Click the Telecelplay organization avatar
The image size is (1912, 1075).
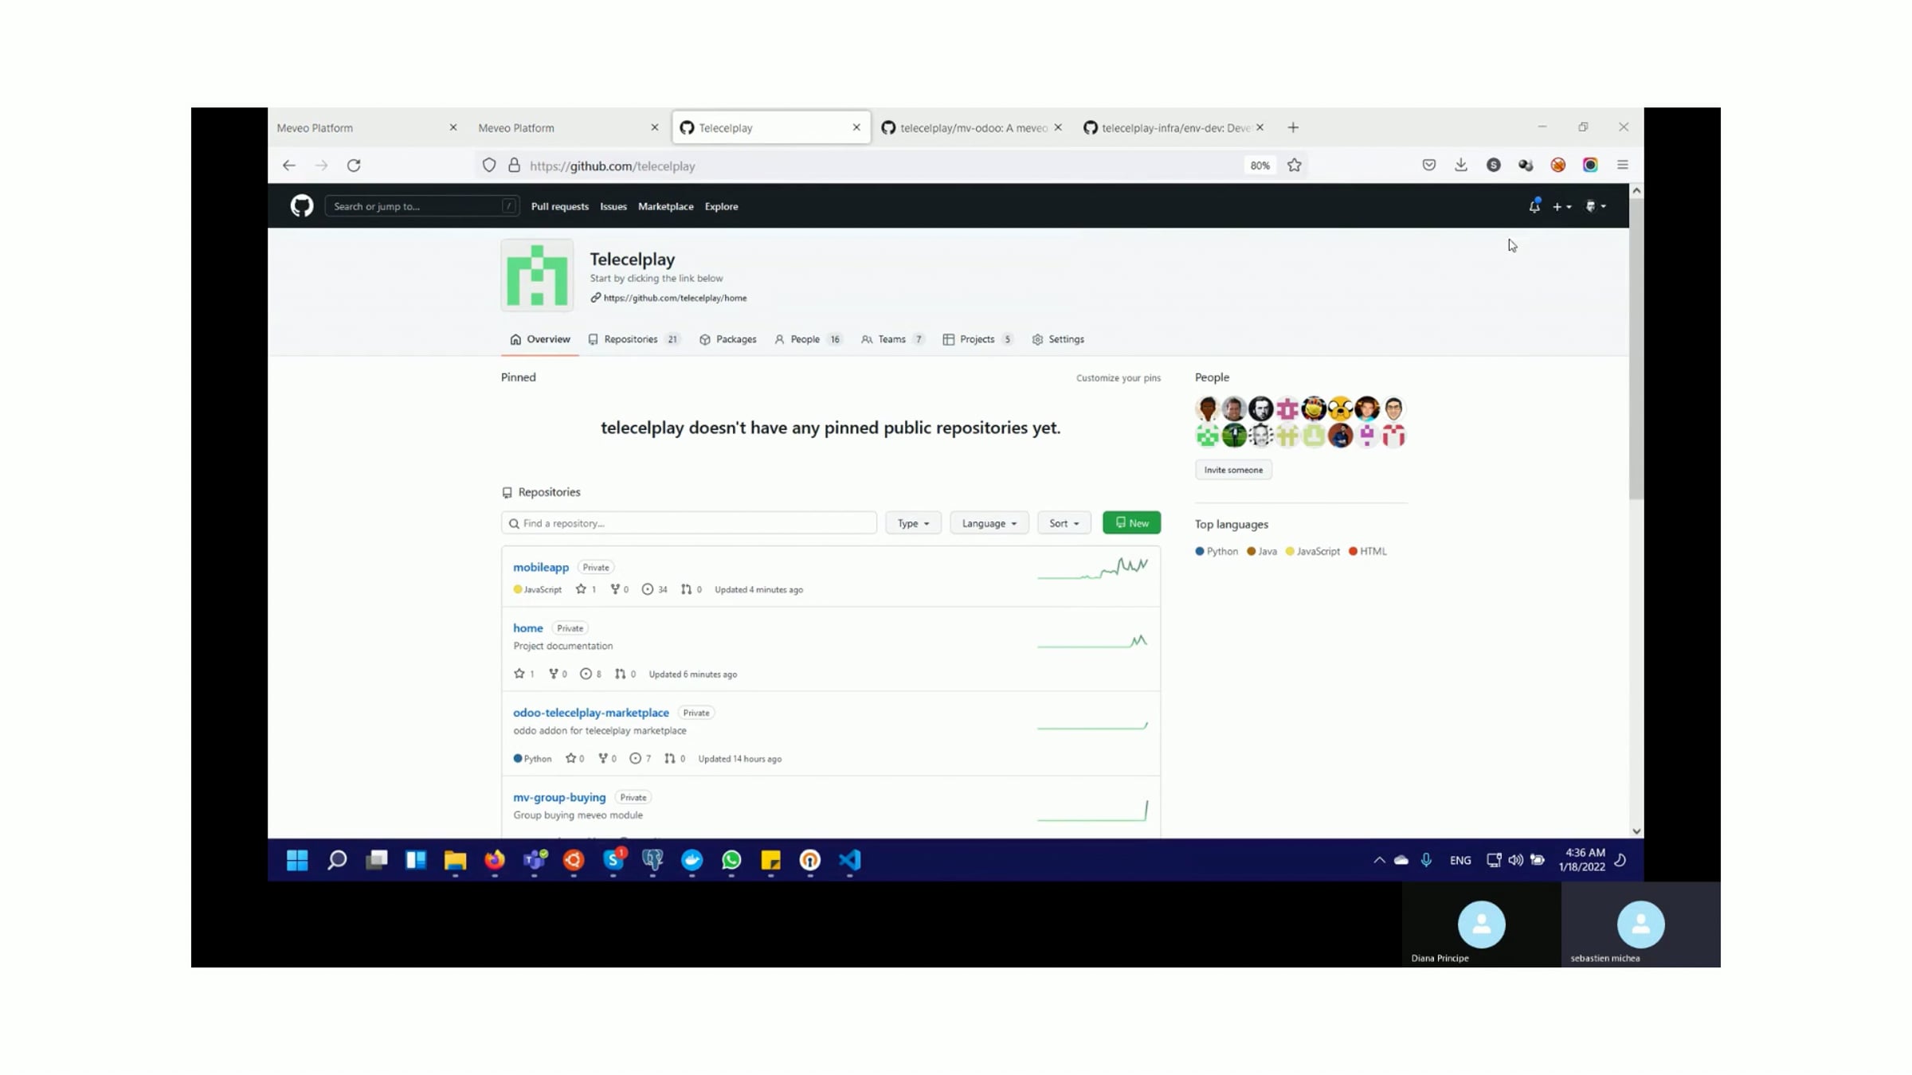point(537,276)
